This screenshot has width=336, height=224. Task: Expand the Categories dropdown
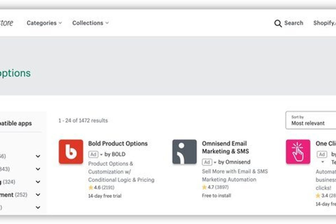pos(44,23)
